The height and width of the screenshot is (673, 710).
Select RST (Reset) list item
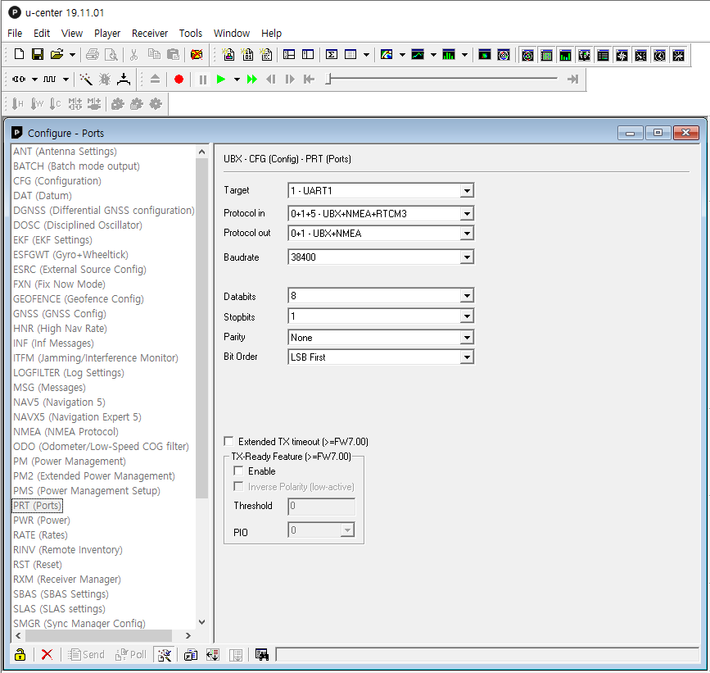pyautogui.click(x=38, y=564)
